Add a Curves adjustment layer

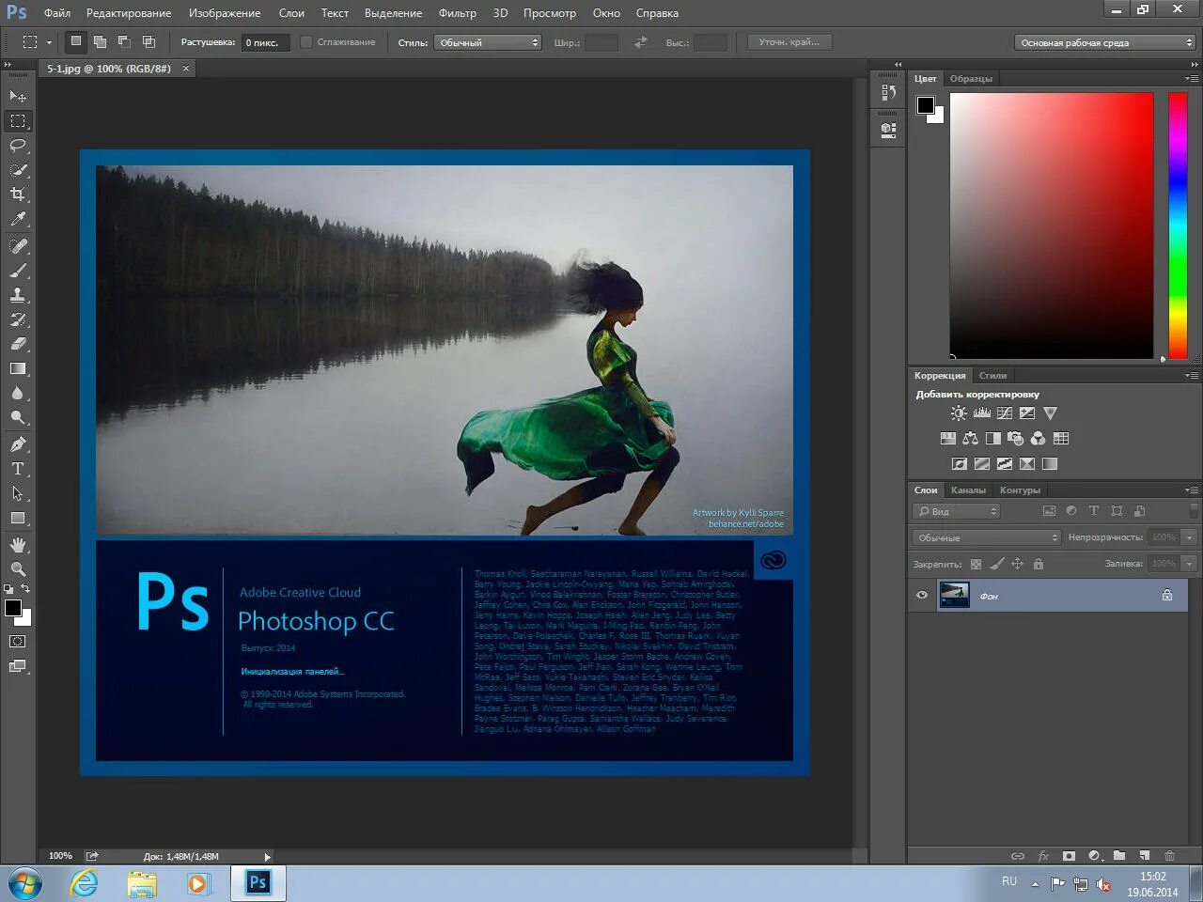coord(1004,412)
